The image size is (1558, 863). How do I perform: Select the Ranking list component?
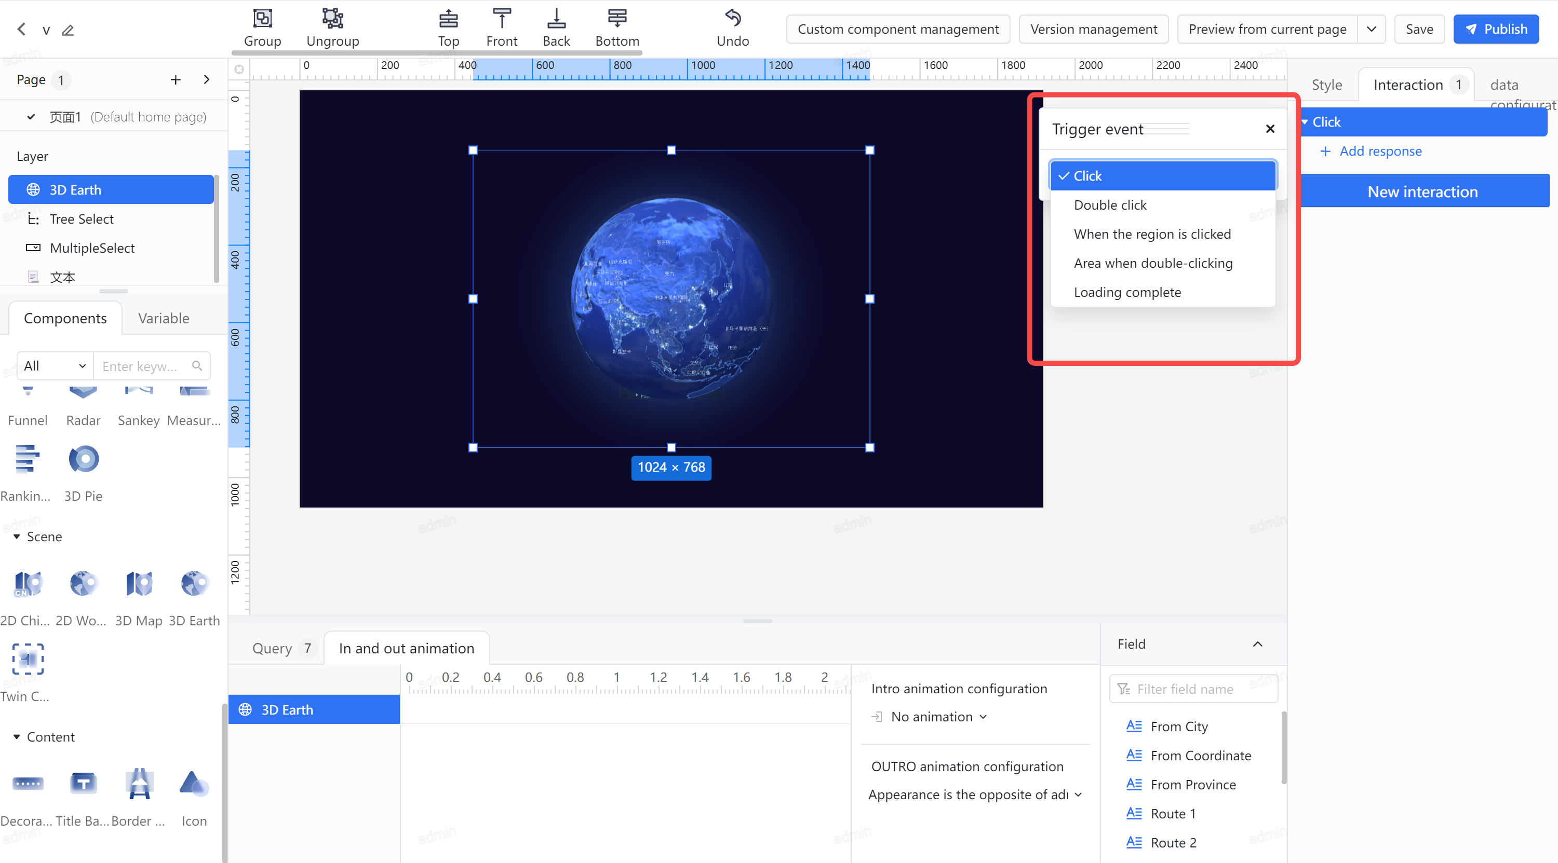pyautogui.click(x=27, y=473)
